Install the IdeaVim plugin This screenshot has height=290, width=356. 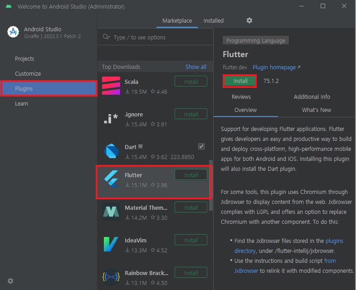tap(191, 240)
